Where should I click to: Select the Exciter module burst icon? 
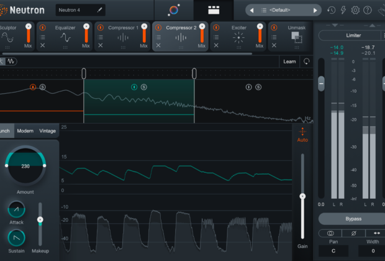coord(238,38)
